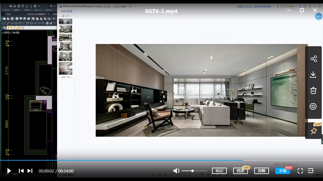Toggle layer 0 on/off lightbulb

click(8, 28)
